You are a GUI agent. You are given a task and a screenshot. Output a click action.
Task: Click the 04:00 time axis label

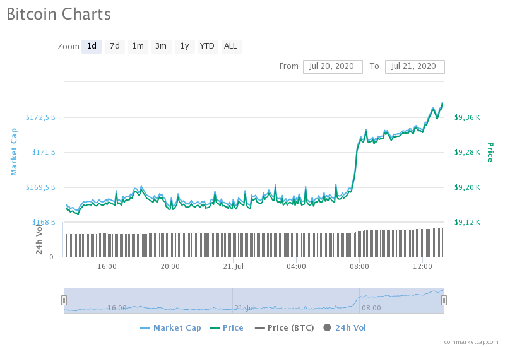pos(296,266)
